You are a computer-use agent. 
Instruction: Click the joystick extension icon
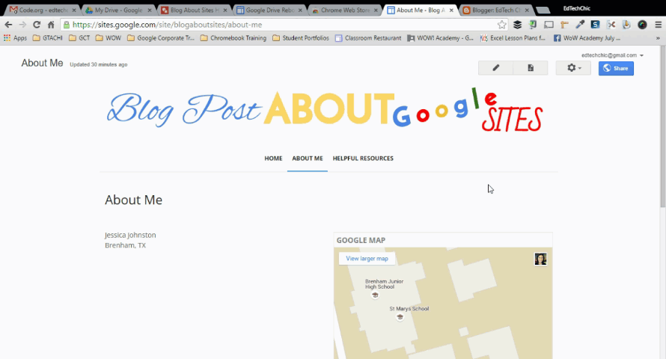click(x=626, y=25)
